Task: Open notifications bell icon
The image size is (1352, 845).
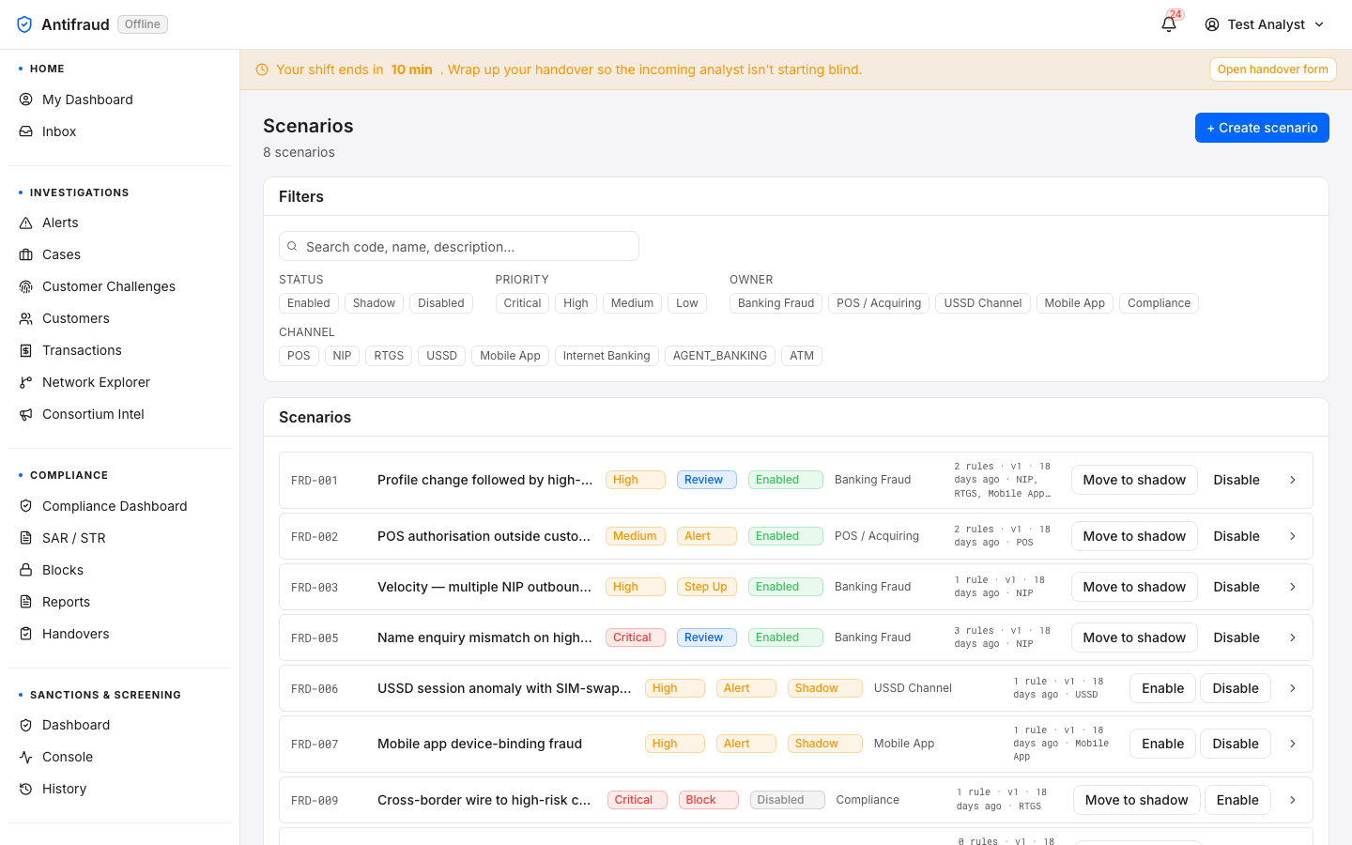Action: (1169, 24)
